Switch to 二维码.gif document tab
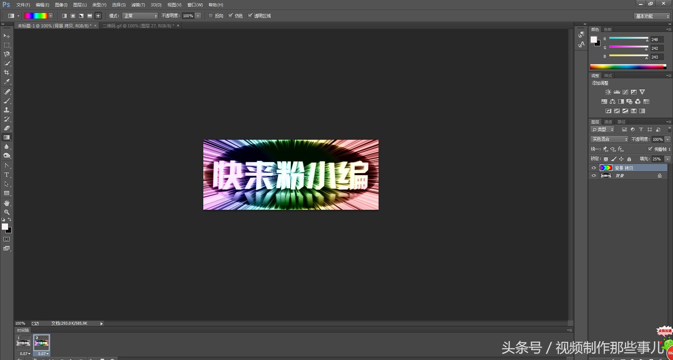Image resolution: width=673 pixels, height=360 pixels. [138, 26]
